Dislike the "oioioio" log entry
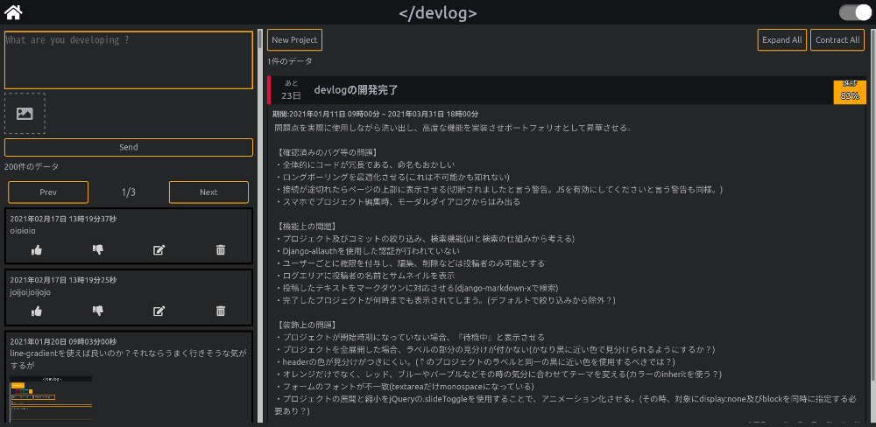Viewport: 876px width, 427px height. click(98, 250)
